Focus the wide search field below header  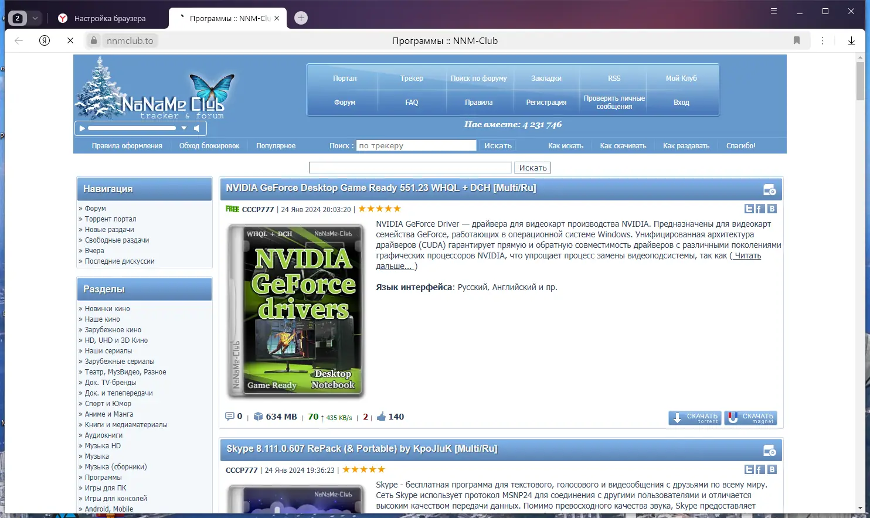tap(410, 168)
